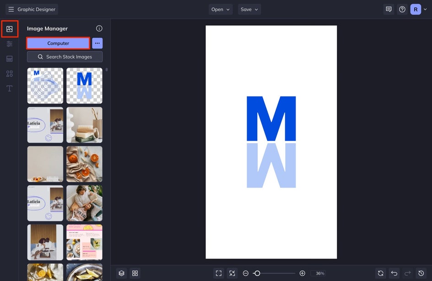Click the zoom slider handle
The height and width of the screenshot is (281, 432).
(257, 273)
